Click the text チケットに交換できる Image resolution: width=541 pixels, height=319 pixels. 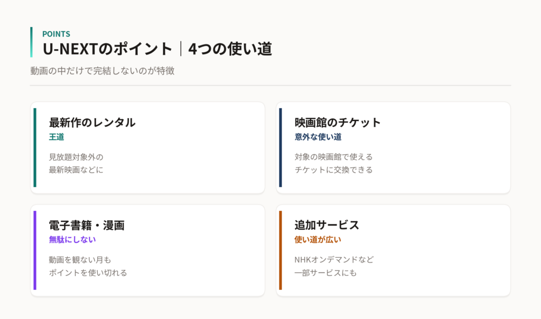pyautogui.click(x=333, y=170)
